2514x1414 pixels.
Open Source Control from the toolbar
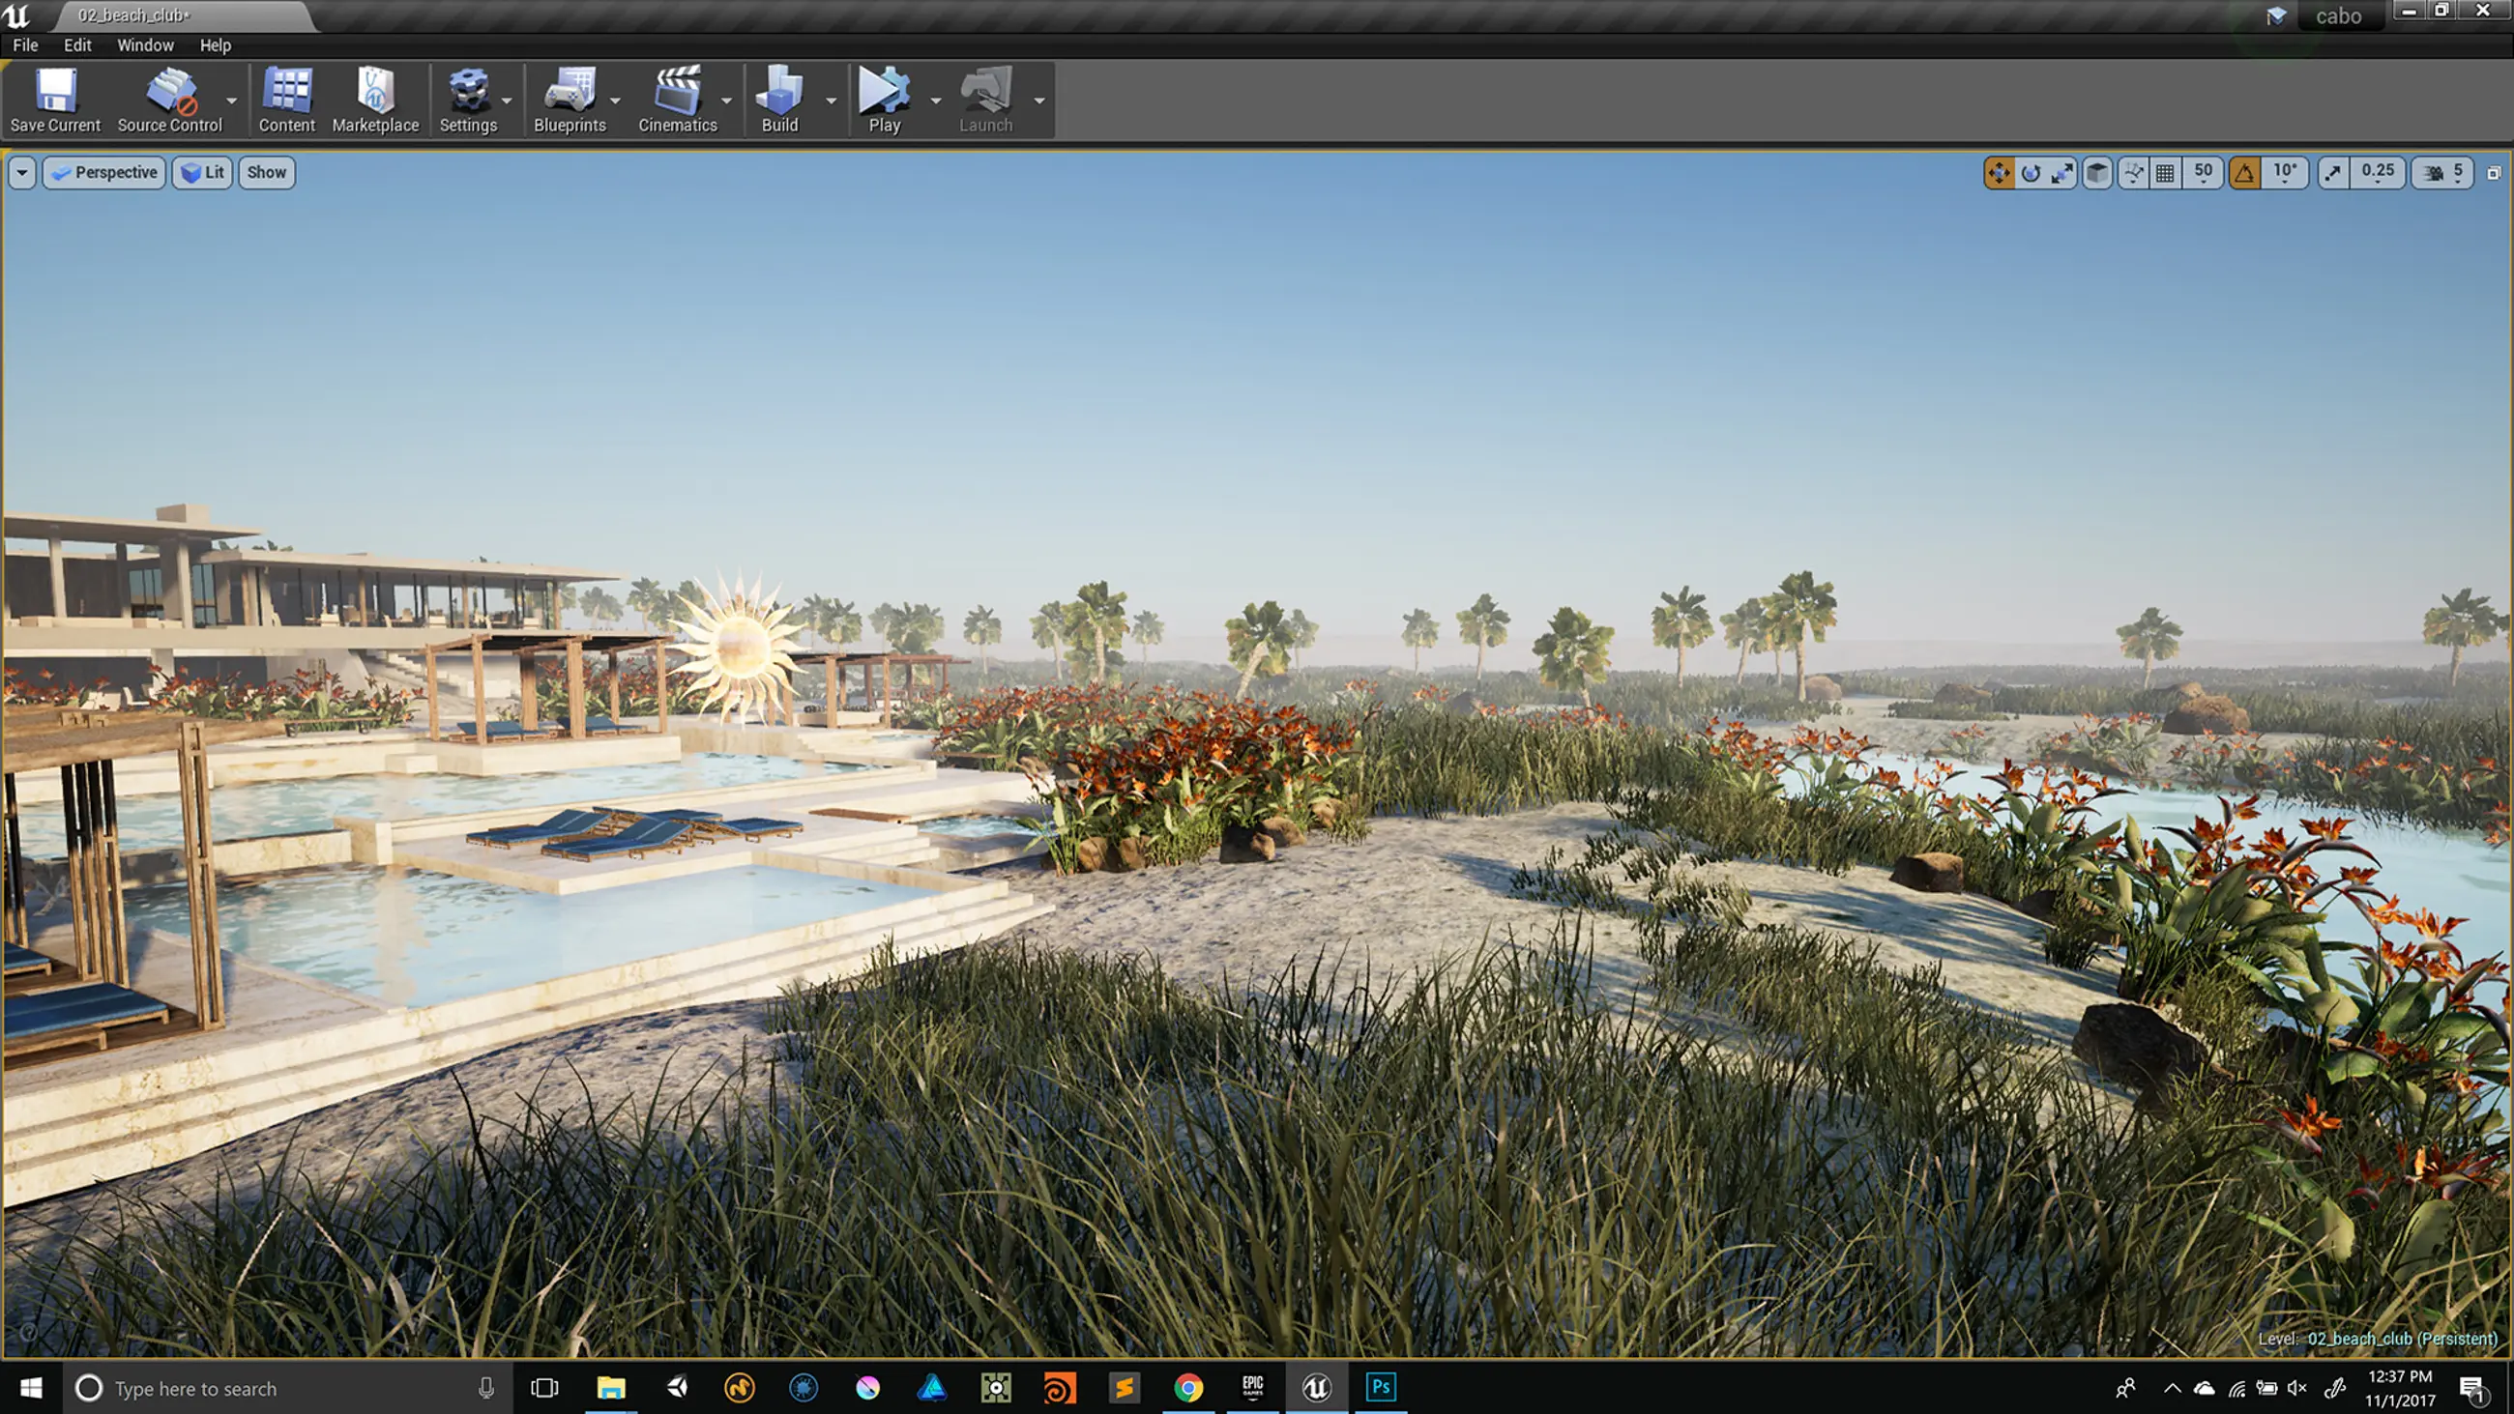[x=170, y=101]
